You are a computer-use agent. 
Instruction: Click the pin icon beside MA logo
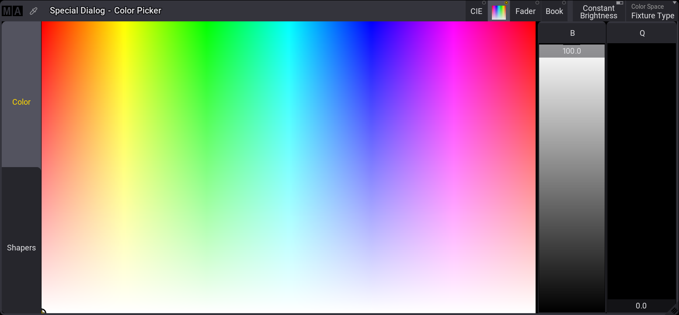(x=34, y=11)
